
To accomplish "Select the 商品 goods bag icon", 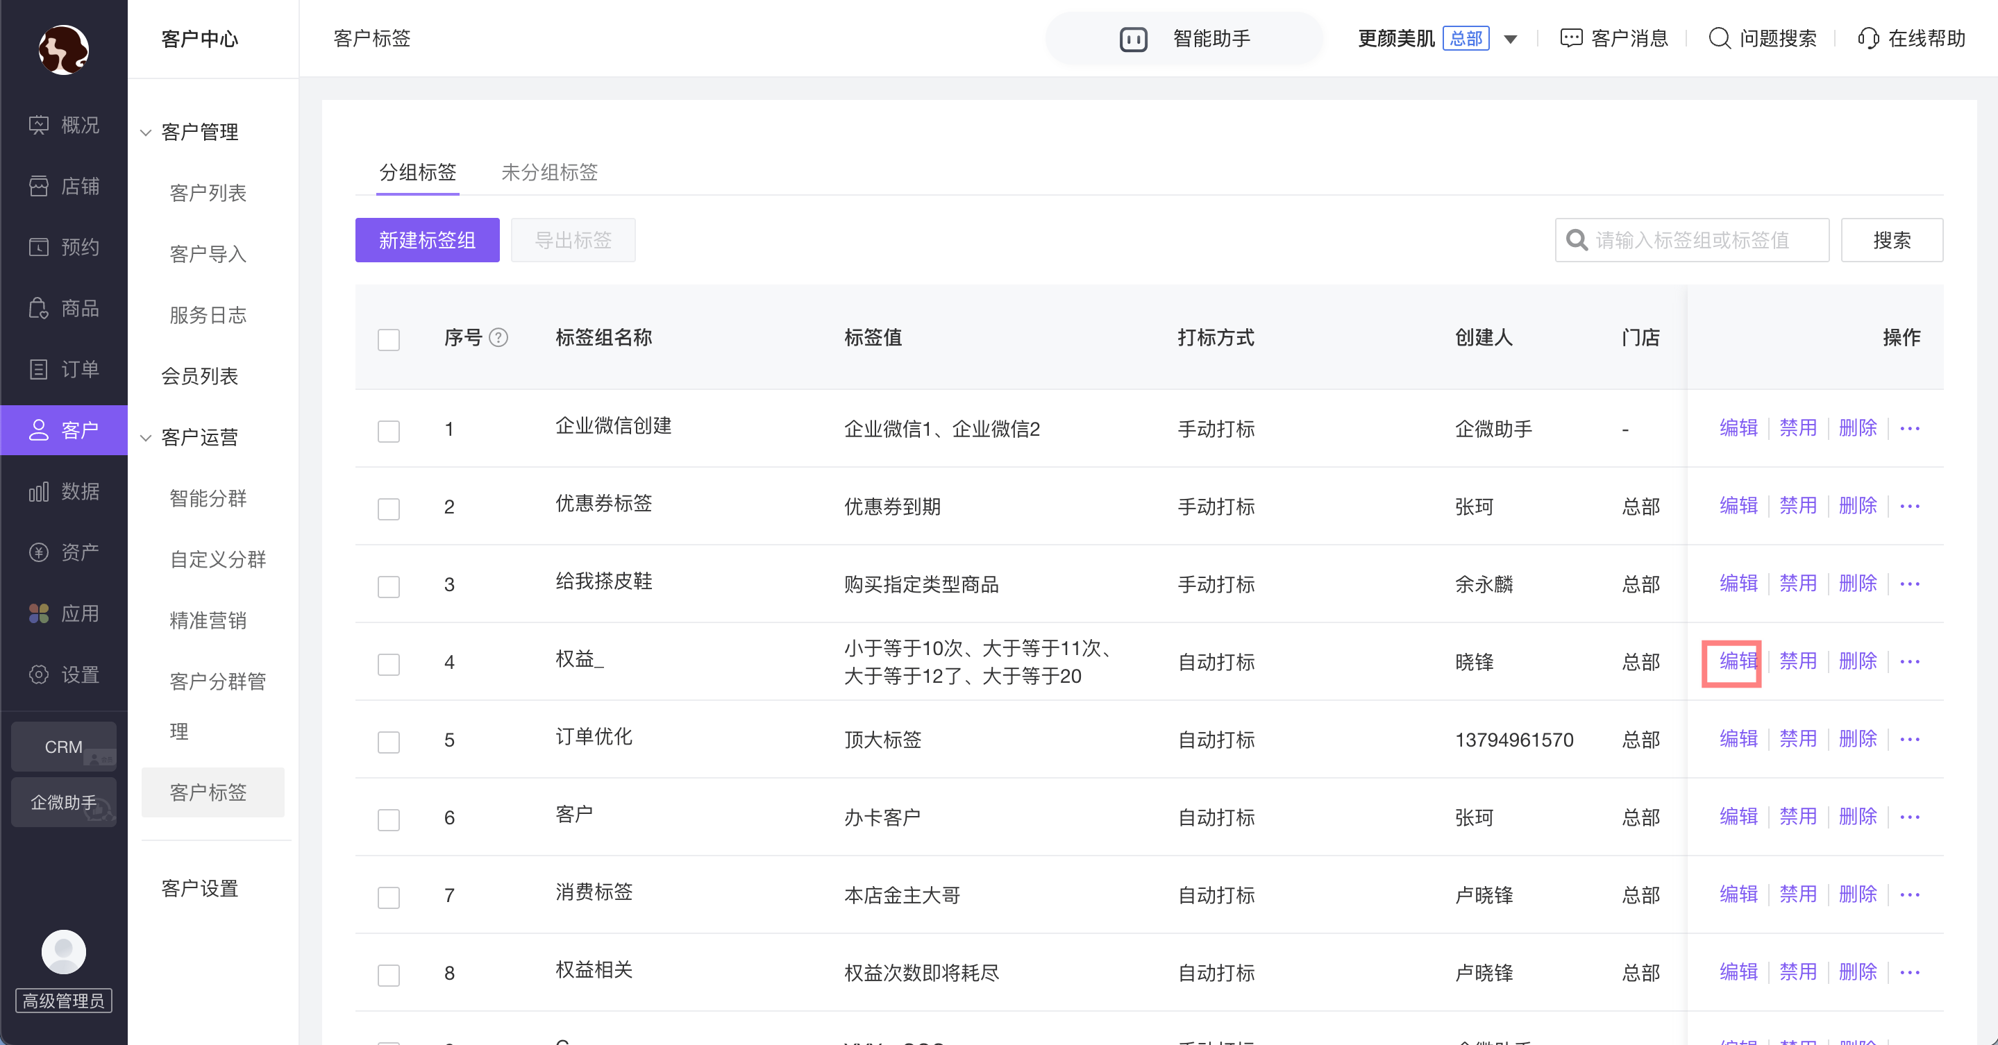I will 39,308.
